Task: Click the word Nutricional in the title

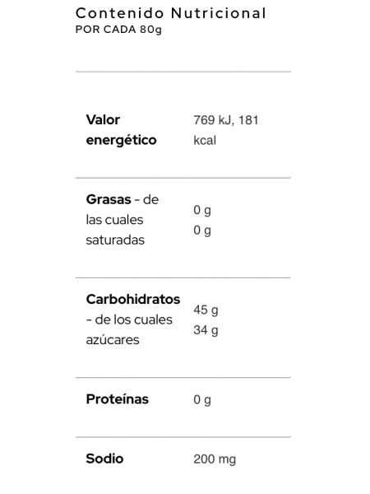Action: [219, 13]
